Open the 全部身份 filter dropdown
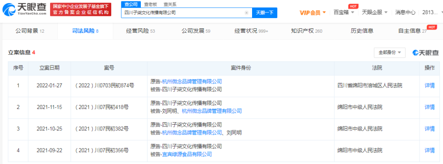Screen dimensions: 443x164 click(x=389, y=53)
